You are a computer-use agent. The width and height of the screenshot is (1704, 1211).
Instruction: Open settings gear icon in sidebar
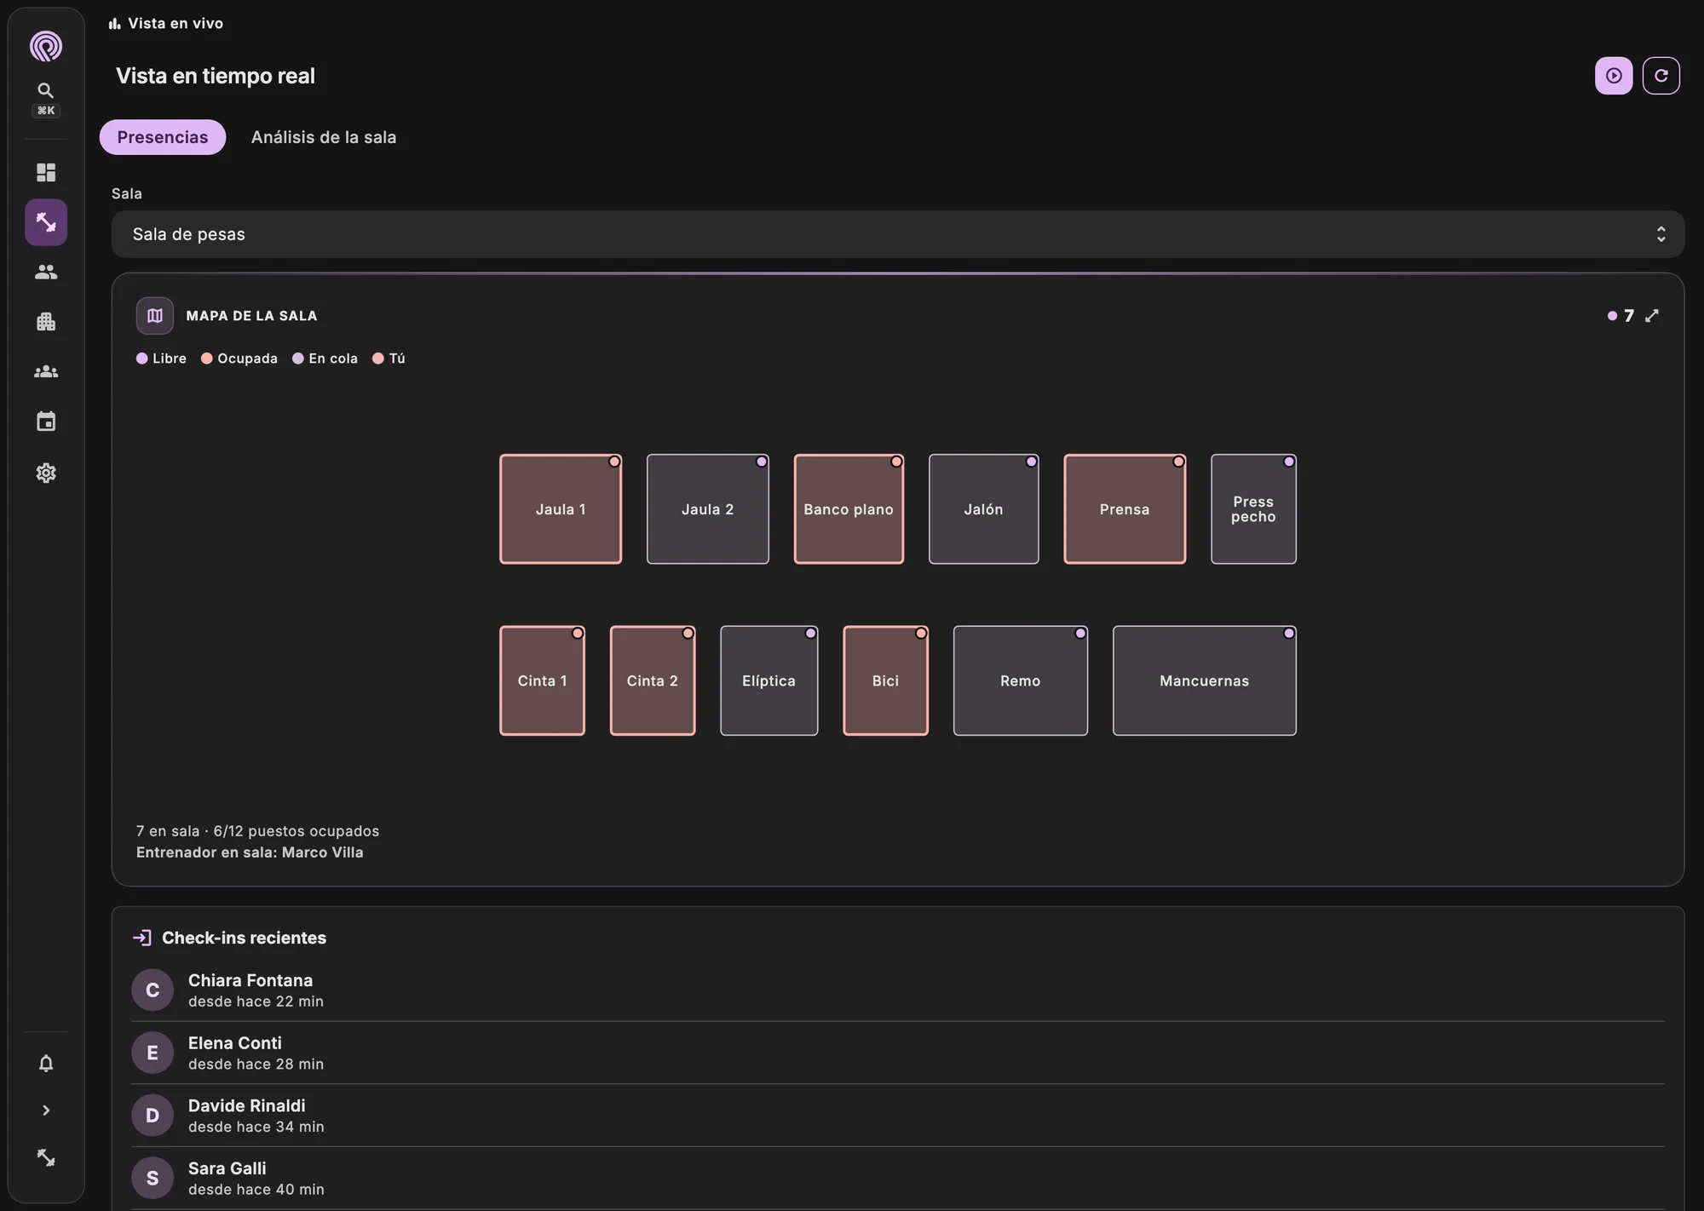(46, 473)
